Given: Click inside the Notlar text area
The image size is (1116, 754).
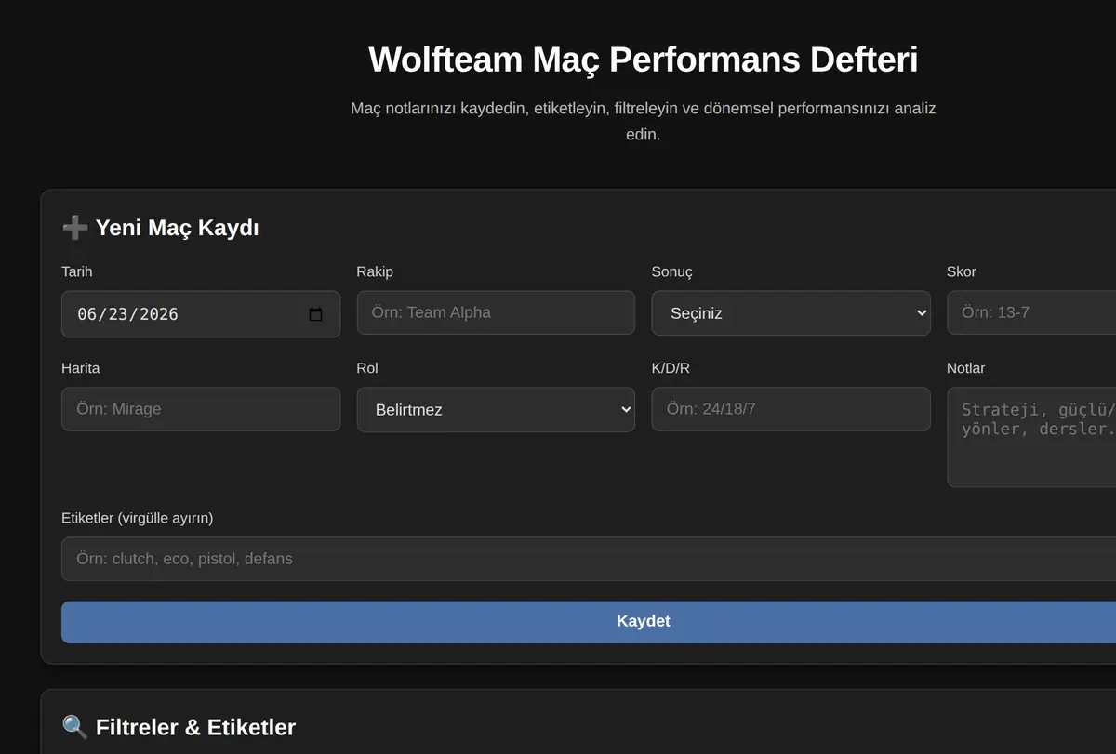Looking at the screenshot, I should [1031, 437].
